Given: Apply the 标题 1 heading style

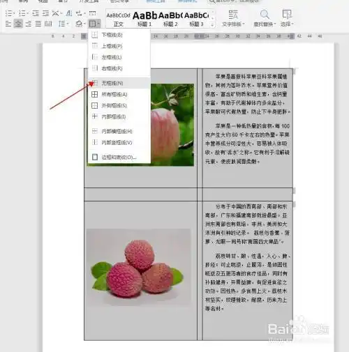Looking at the screenshot, I should [144, 19].
